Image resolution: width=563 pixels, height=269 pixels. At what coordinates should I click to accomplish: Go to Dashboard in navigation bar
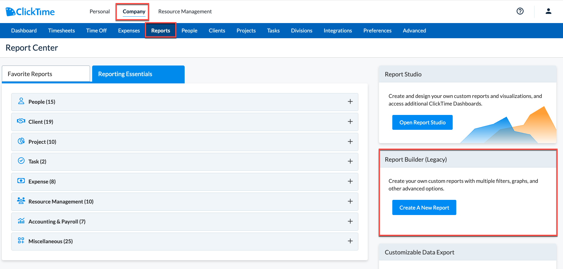pos(24,31)
